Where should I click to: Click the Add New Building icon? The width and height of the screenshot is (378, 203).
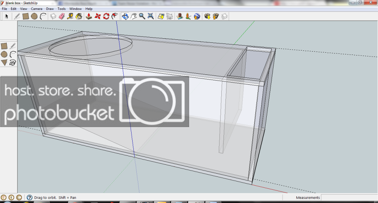[180, 16]
